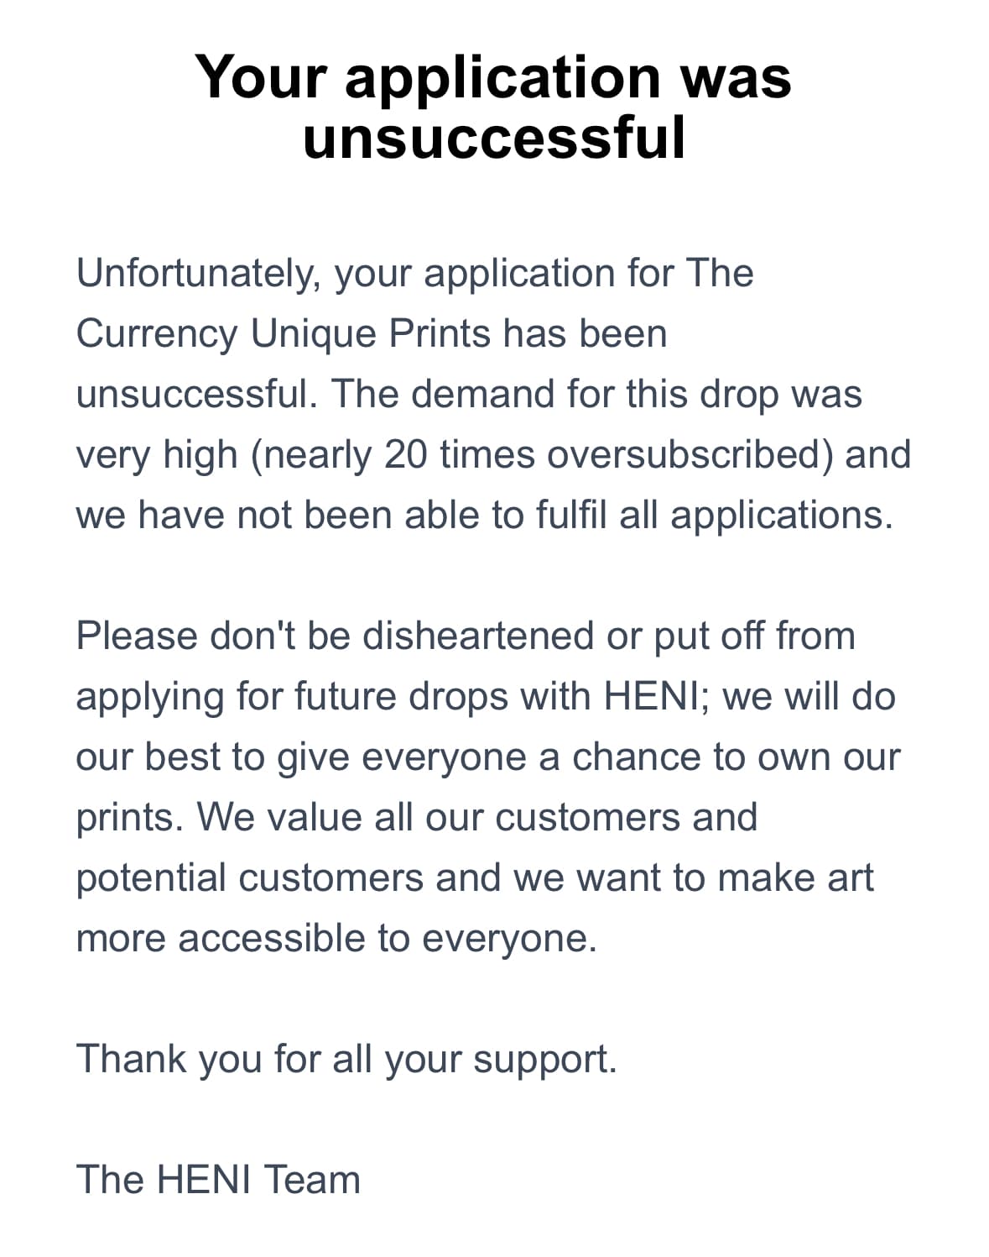Click the word "HENI;" in the second paragraph
989x1257 pixels.
pyautogui.click(x=657, y=697)
